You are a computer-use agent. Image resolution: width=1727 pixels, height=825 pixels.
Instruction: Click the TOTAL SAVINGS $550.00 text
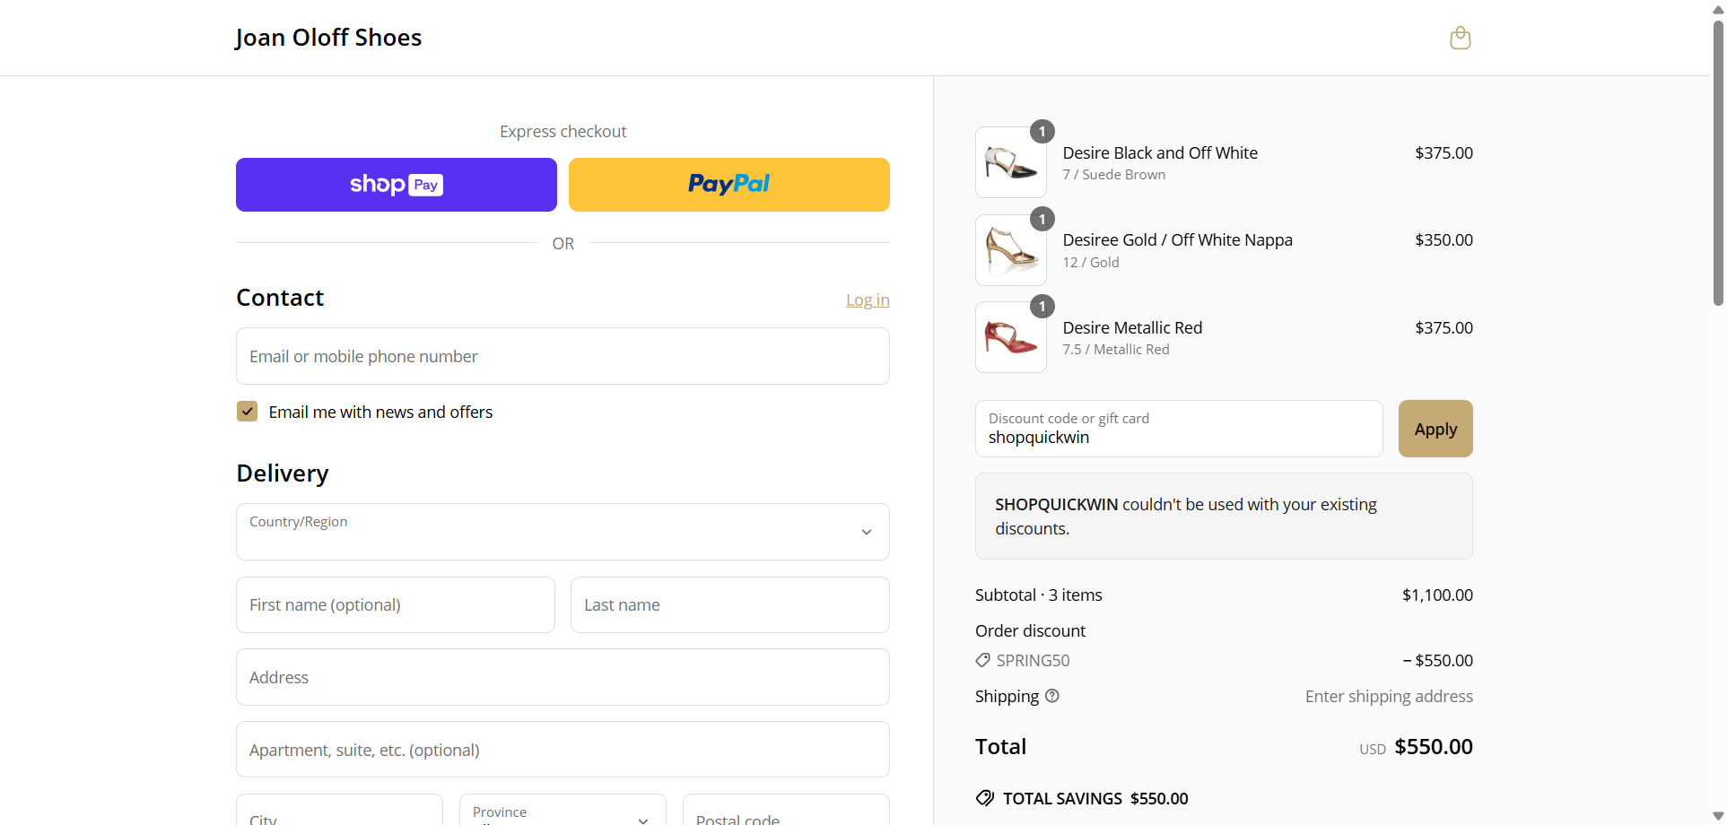click(1095, 798)
